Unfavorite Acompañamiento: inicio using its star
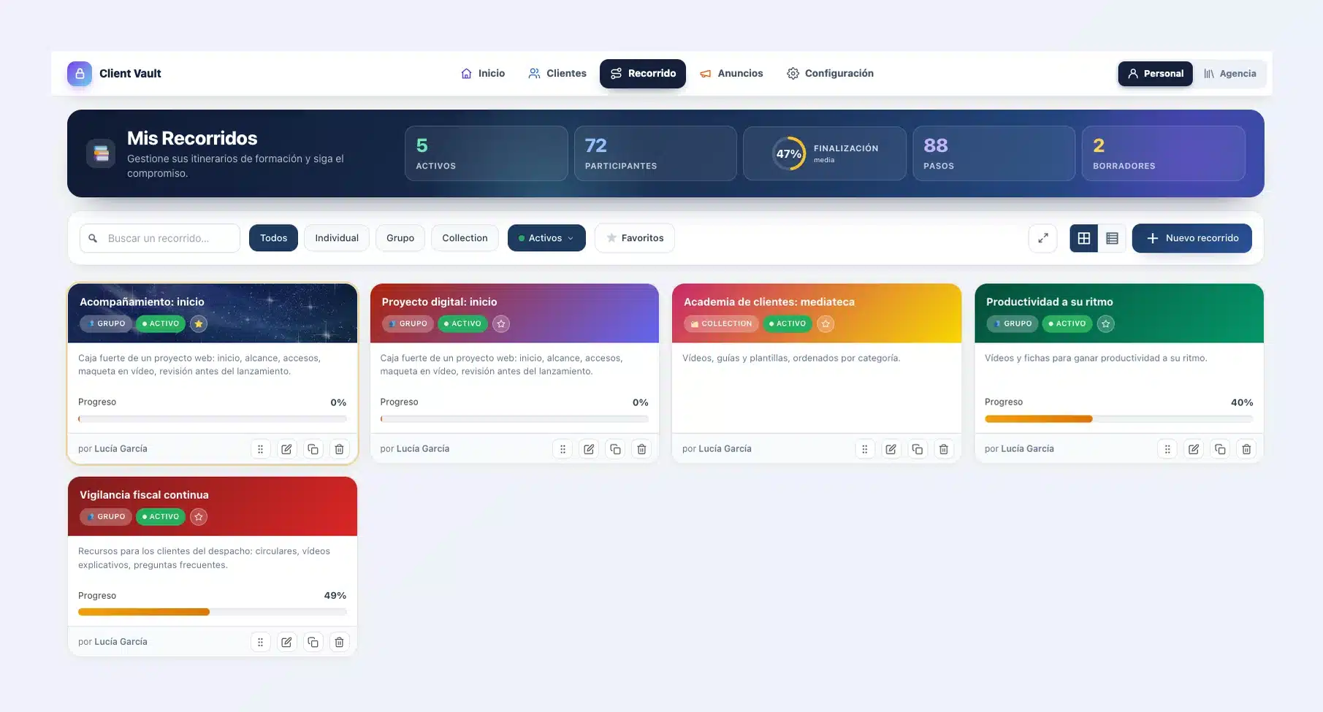 [199, 324]
